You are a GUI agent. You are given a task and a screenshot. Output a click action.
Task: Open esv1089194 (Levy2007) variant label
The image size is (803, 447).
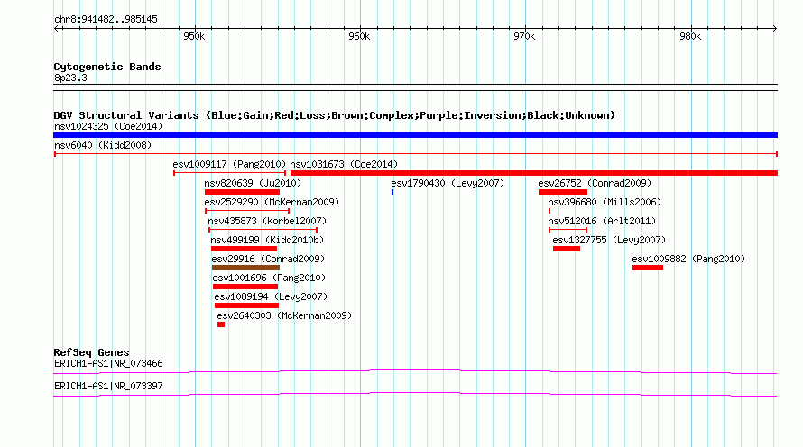(271, 296)
